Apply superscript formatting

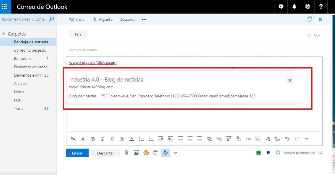point(229,139)
